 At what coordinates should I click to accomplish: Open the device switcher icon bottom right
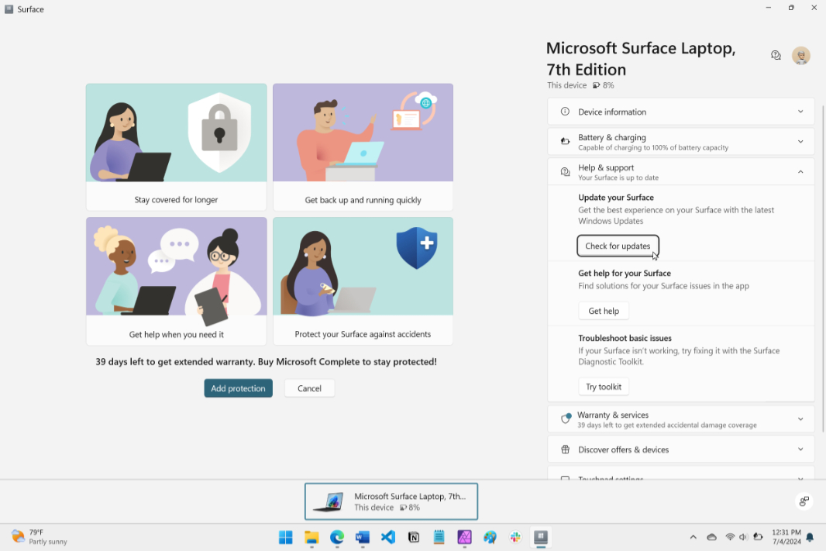pos(804,501)
